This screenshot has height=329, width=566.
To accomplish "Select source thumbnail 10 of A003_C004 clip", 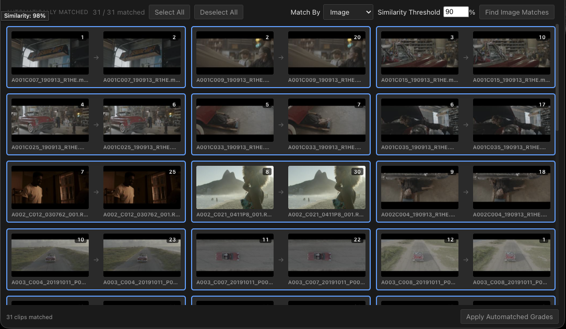I will (50, 255).
